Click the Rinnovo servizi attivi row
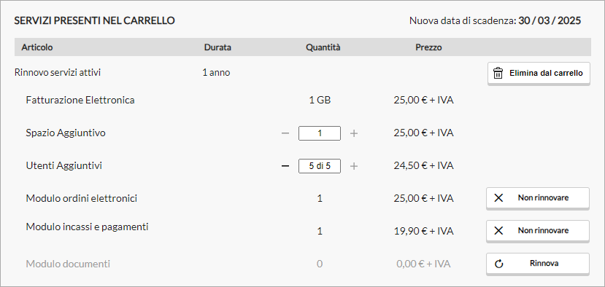Viewport: 605px width, 287px height. (302, 73)
